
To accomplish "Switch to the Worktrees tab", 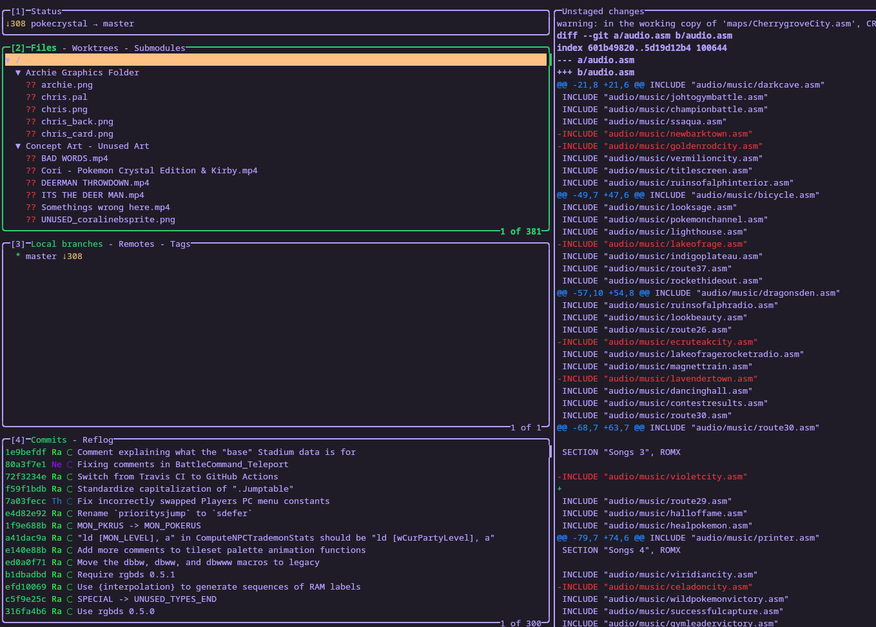I will [95, 48].
